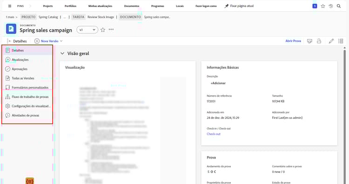The image size is (349, 184).
Task: Click the orange braces icon at bottom left
Action: pyautogui.click(x=30, y=181)
